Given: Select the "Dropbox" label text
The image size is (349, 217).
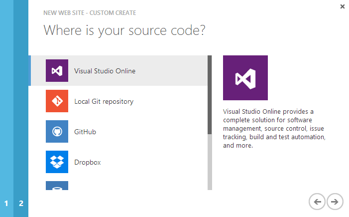Looking at the screenshot, I should click(88, 162).
